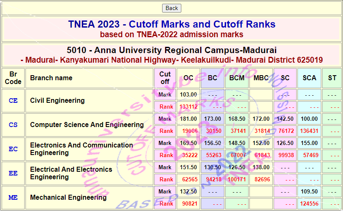
Task: Click the BCM column header
Action: click(x=237, y=78)
